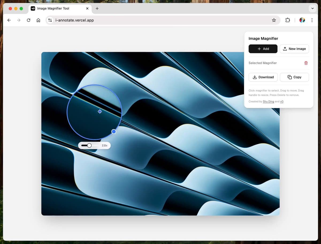Open the tab search chevron
321x244 pixels.
(312, 8)
